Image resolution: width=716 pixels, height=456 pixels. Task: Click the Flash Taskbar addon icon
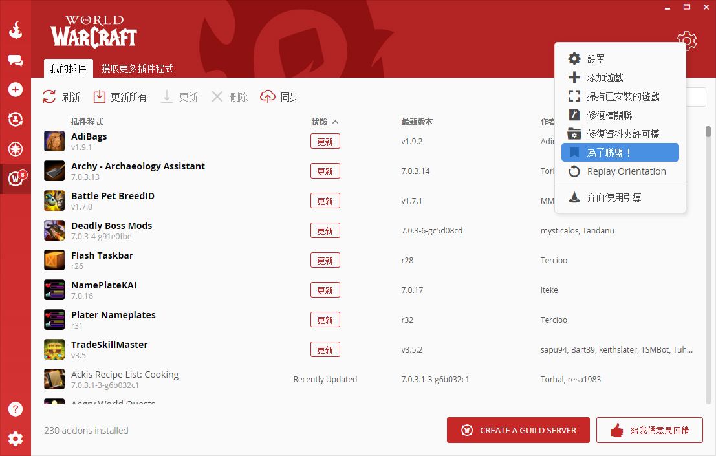coord(54,260)
